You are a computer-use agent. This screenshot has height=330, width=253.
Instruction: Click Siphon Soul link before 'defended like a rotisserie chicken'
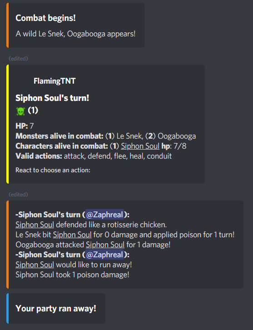click(x=35, y=225)
